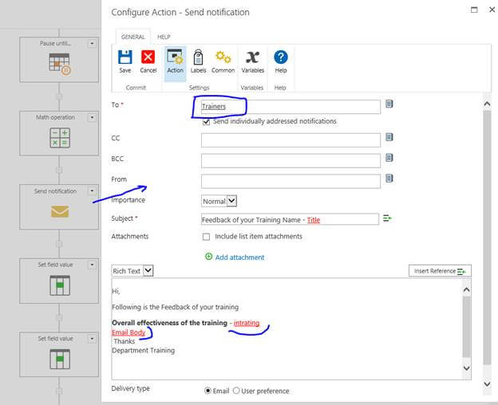Click the Cancel ribbon icon
Image resolution: width=498 pixels, height=405 pixels.
click(x=148, y=57)
